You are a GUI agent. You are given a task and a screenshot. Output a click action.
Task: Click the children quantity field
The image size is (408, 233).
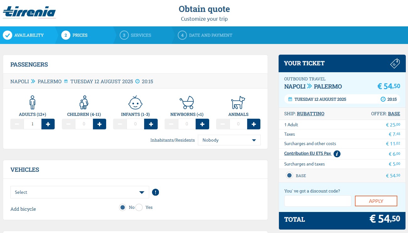84,124
